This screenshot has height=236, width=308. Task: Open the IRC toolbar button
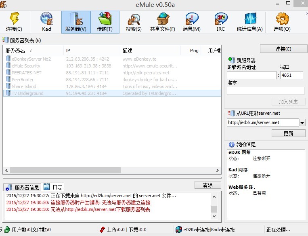[x=220, y=22]
